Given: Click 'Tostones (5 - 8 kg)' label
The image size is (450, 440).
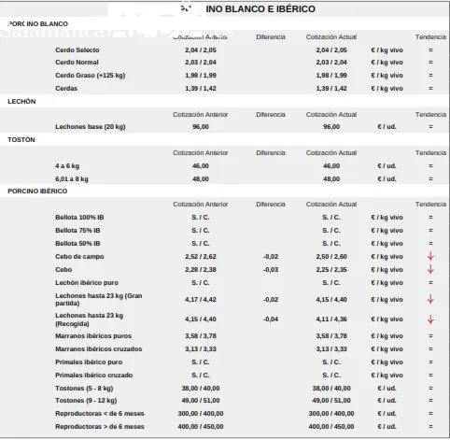Looking at the screenshot, I should coord(84,389).
